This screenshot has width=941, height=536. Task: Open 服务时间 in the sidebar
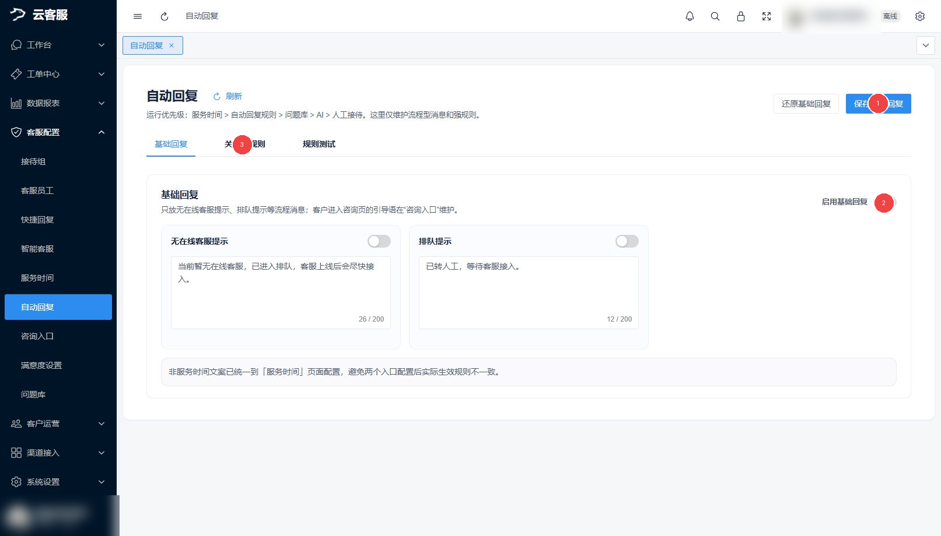(x=58, y=278)
